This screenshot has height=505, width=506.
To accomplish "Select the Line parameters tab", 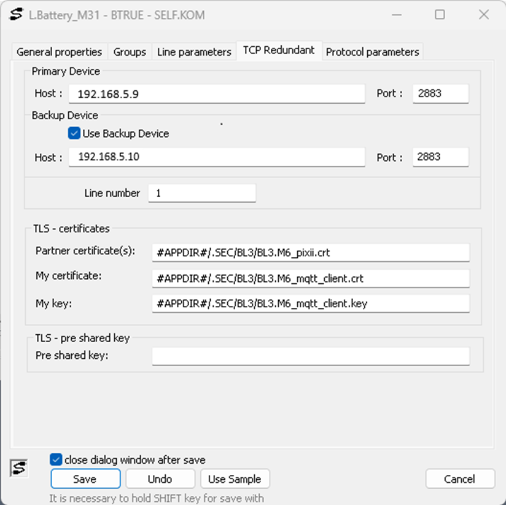I will tap(194, 52).
